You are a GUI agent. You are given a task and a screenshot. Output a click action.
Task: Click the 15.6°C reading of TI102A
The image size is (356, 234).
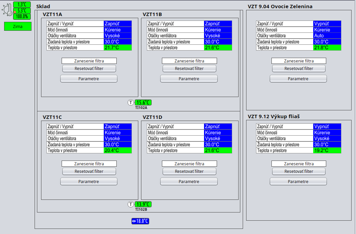(x=143, y=102)
